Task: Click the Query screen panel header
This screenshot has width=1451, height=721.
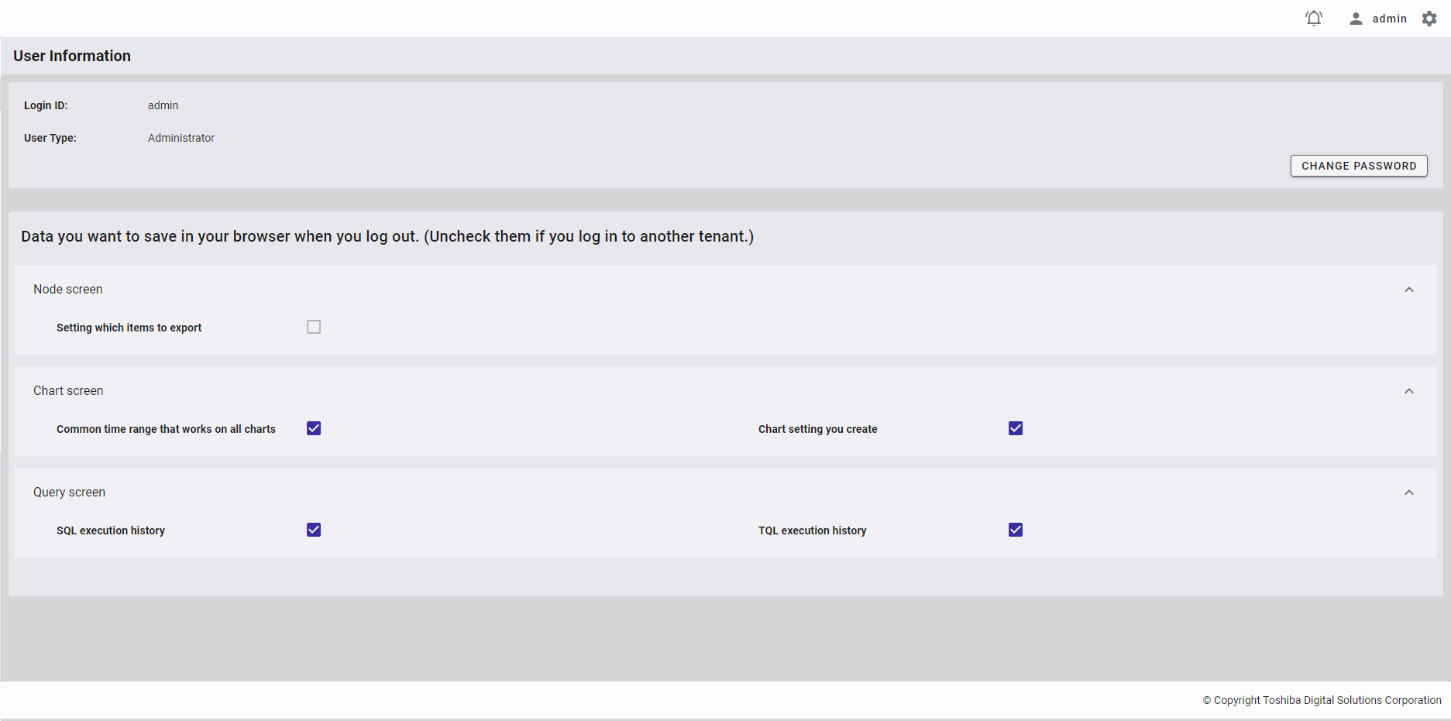Action: pos(69,492)
